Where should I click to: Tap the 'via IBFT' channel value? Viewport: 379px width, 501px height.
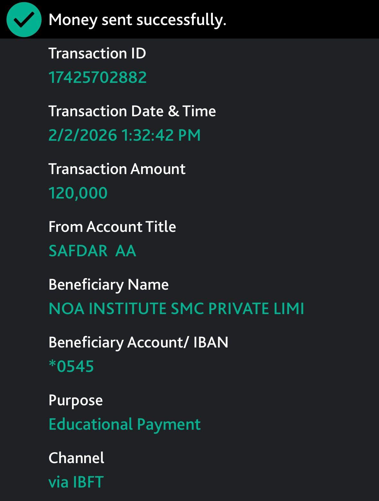[x=76, y=482]
